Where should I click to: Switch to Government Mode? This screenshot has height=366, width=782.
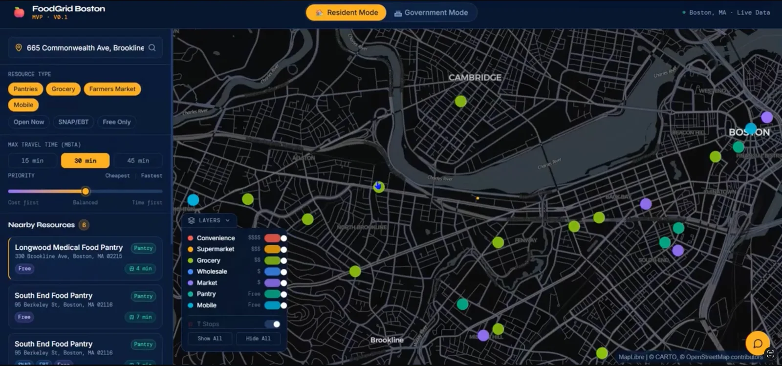(x=431, y=13)
